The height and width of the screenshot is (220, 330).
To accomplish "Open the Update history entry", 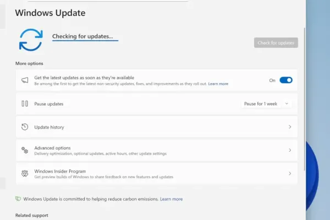I will 50,127.
